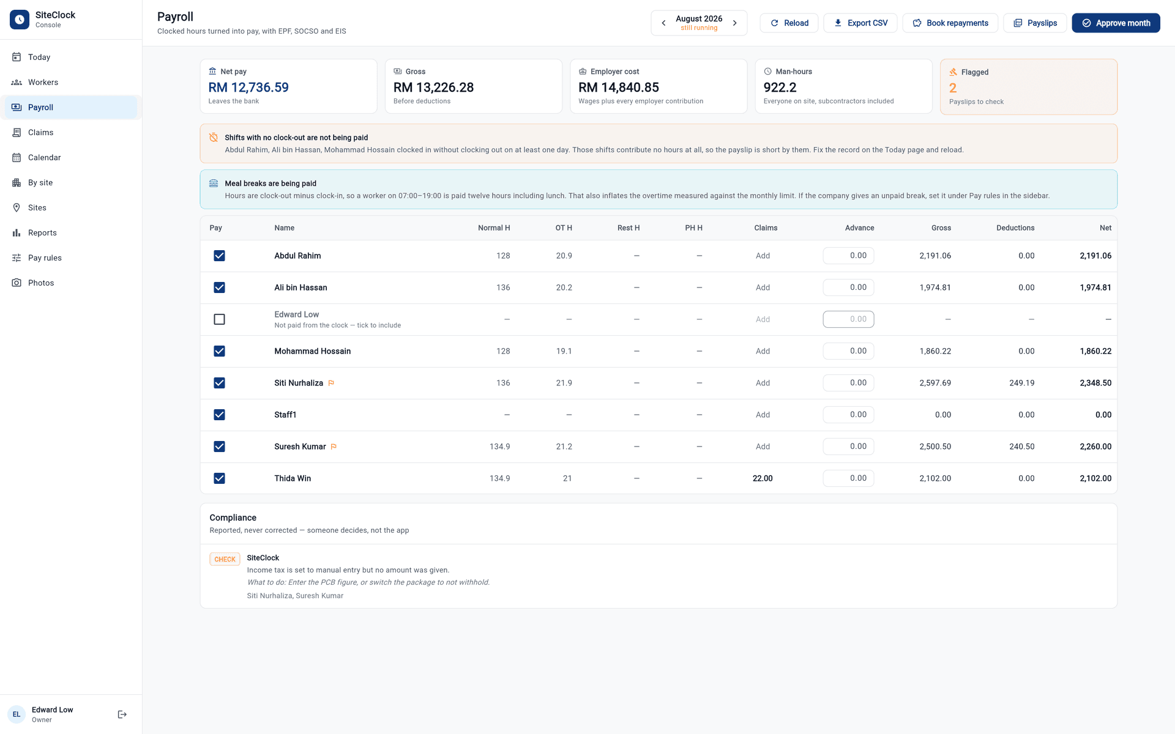Image resolution: width=1175 pixels, height=734 pixels.
Task: Click the Pay rules sliders icon
Action: pos(17,258)
